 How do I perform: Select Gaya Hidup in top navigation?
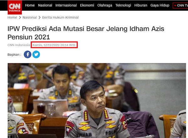(x=160, y=5)
